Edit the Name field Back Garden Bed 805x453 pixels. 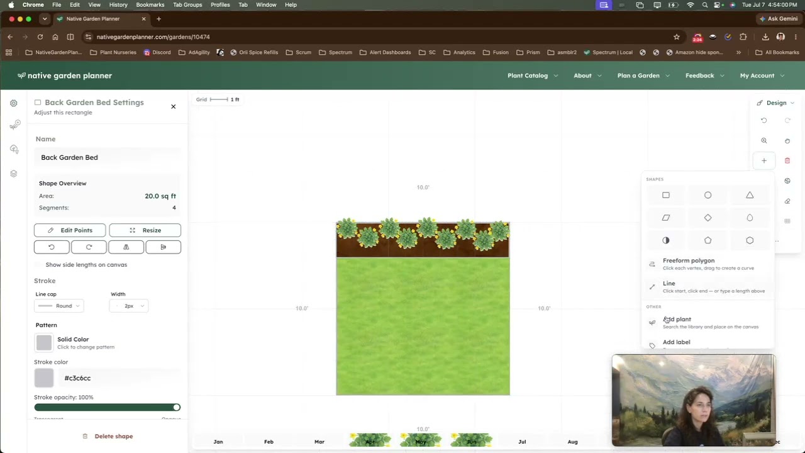point(108,157)
